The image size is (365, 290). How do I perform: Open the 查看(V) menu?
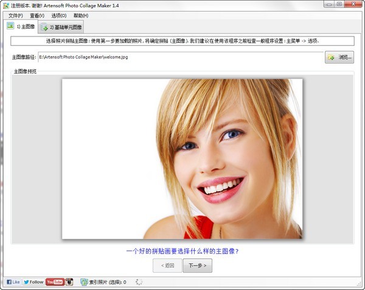click(x=37, y=16)
